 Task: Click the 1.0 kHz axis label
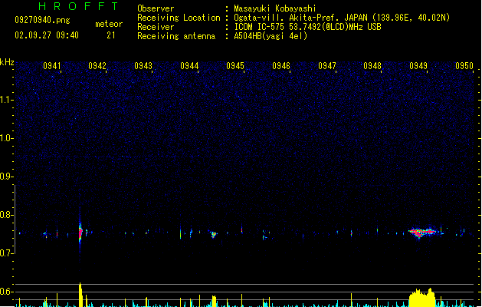coord(6,138)
